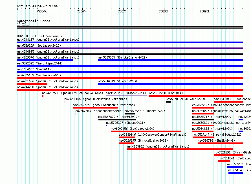Open nsv6505139 Sedlazeck2020 variant
The height and width of the screenshot is (184, 251).
pos(39,75)
